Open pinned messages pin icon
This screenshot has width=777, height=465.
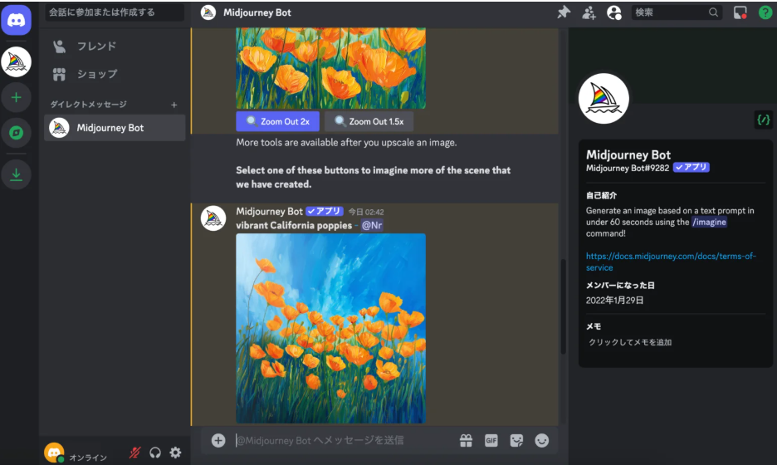click(x=564, y=12)
